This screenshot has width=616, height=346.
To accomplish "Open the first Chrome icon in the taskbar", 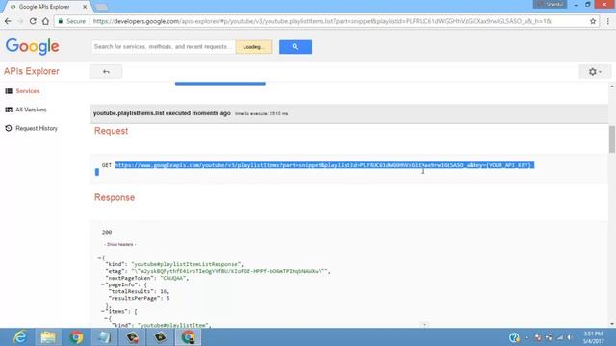I will click(x=76, y=337).
